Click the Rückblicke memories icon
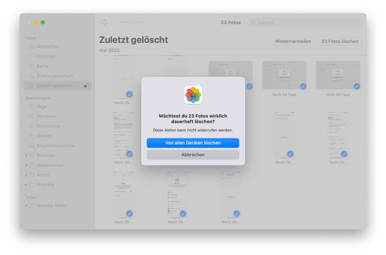This screenshot has height=255, width=386. [32, 126]
